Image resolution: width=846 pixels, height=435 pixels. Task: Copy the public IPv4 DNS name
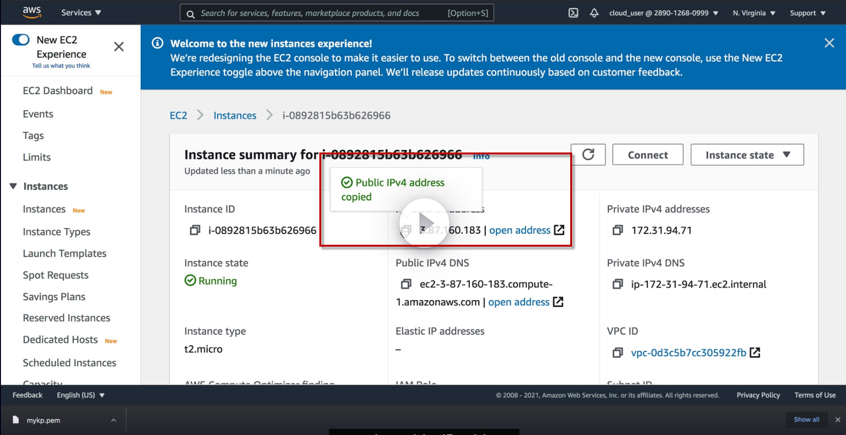[x=406, y=284]
